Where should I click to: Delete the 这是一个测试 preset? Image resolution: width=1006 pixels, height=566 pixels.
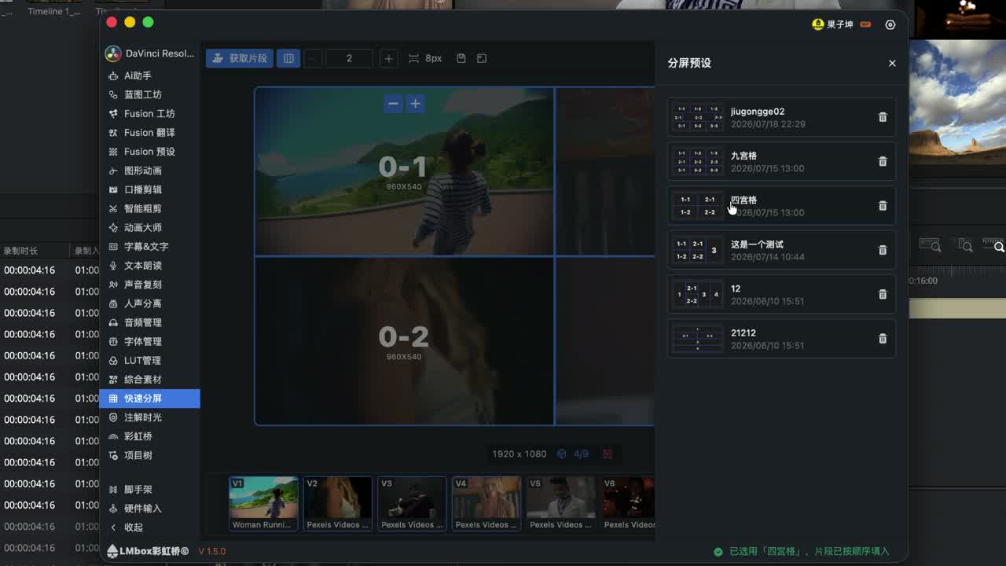pos(883,250)
